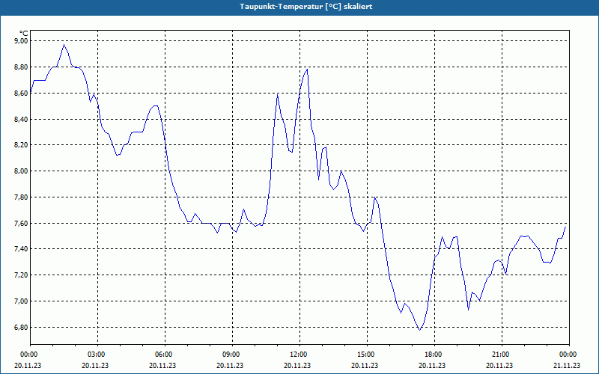This screenshot has height=374, width=599.
Task: Click the 8,20 y-axis label
Action: [22, 145]
